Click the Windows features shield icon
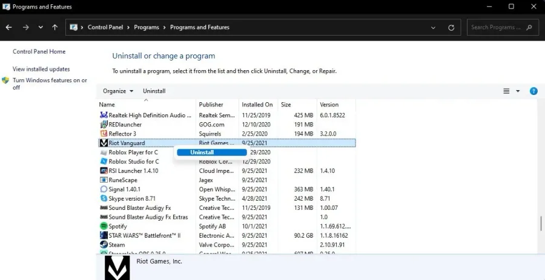 [x=5, y=80]
